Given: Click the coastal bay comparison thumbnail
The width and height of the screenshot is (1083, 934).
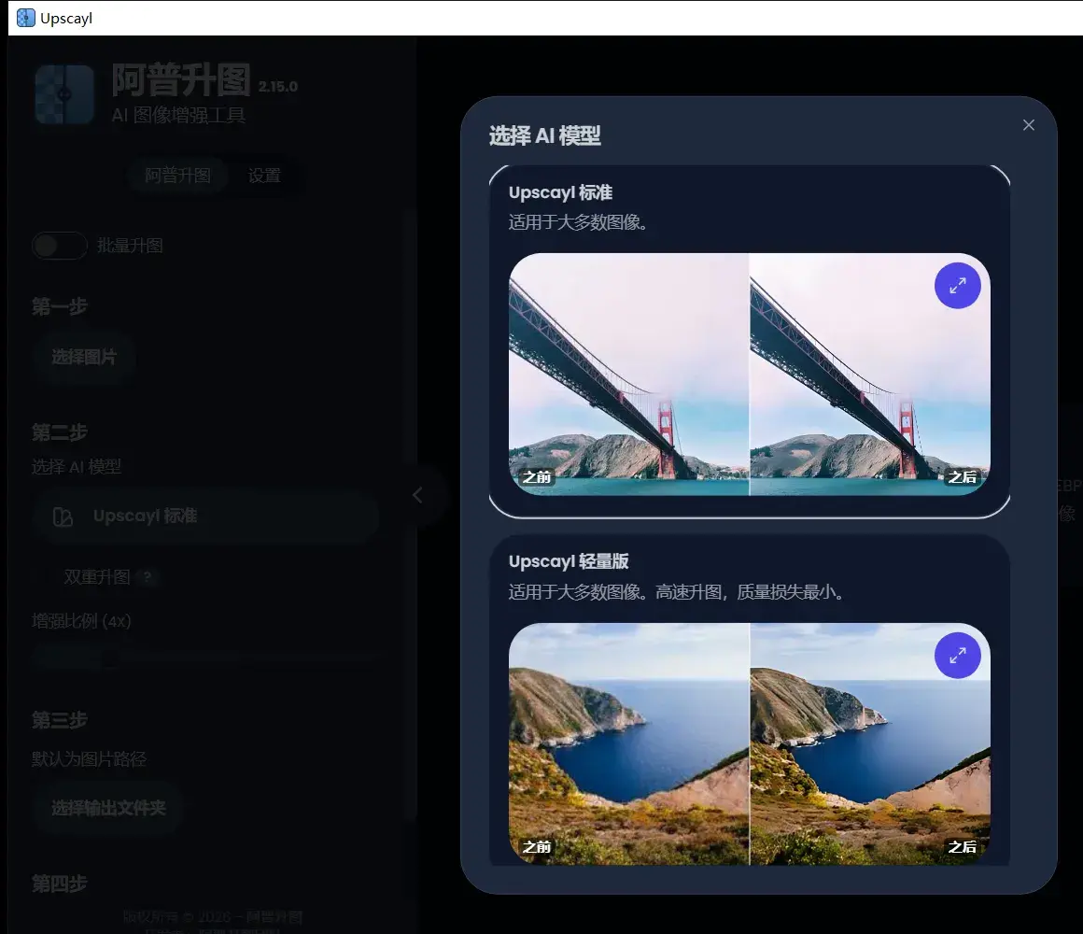Looking at the screenshot, I should point(750,744).
